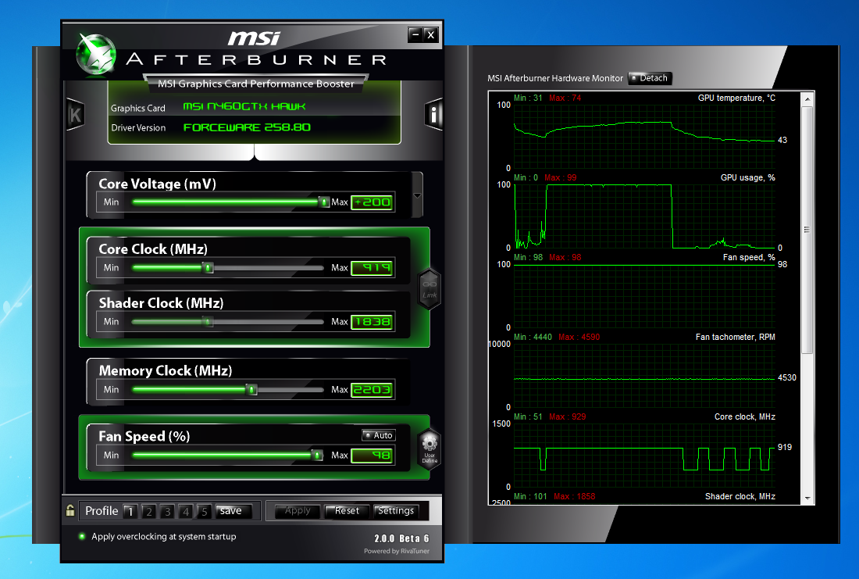
Task: Click the graphics card name MSI N460GTX HAWK
Action: point(244,106)
